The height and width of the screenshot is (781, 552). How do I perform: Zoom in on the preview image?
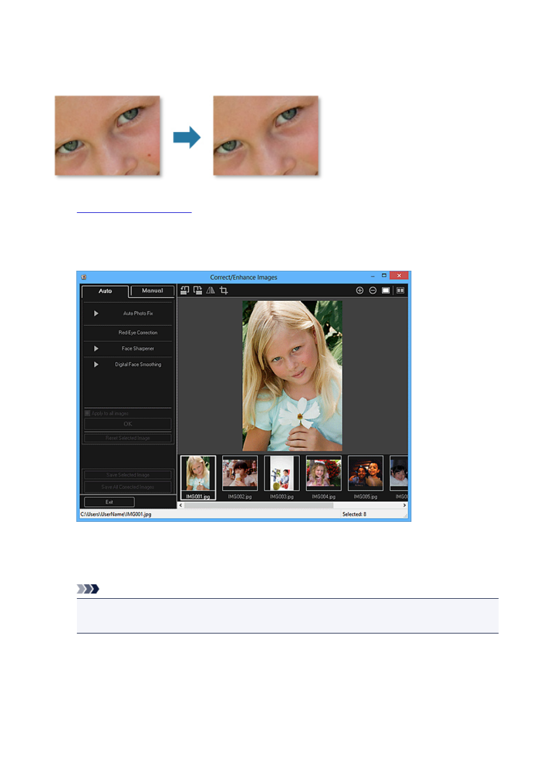(x=359, y=290)
